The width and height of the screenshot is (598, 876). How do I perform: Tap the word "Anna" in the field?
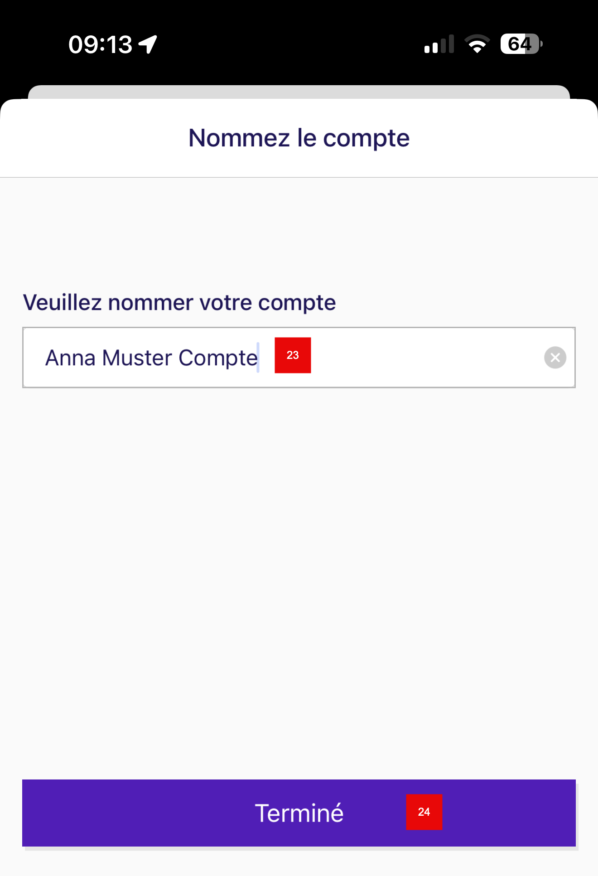pos(70,358)
